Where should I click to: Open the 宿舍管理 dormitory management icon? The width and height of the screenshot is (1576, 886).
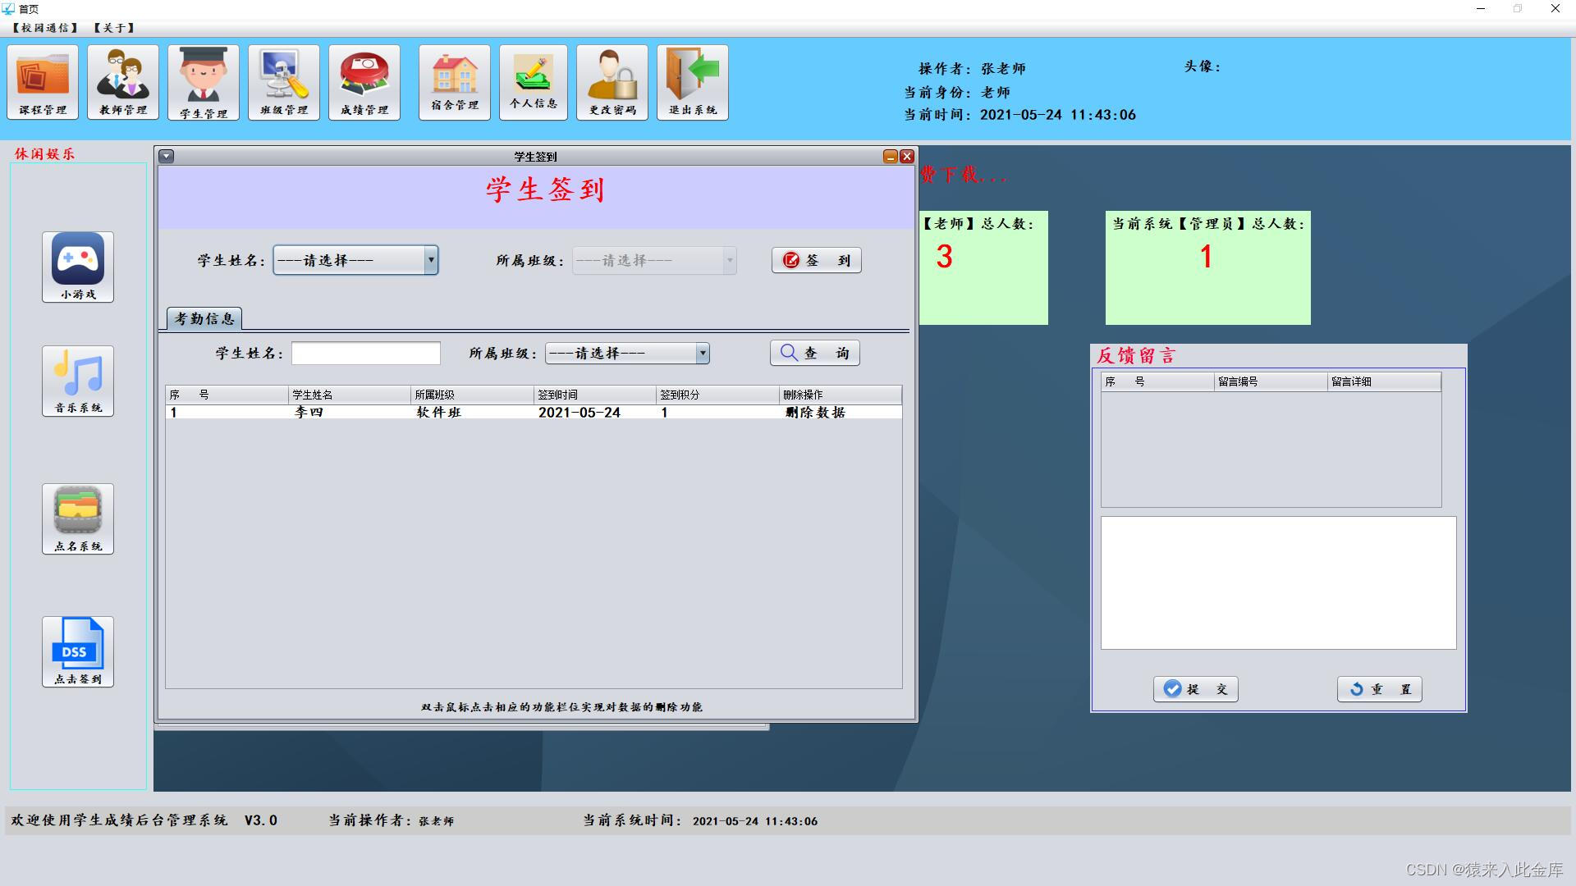(455, 82)
